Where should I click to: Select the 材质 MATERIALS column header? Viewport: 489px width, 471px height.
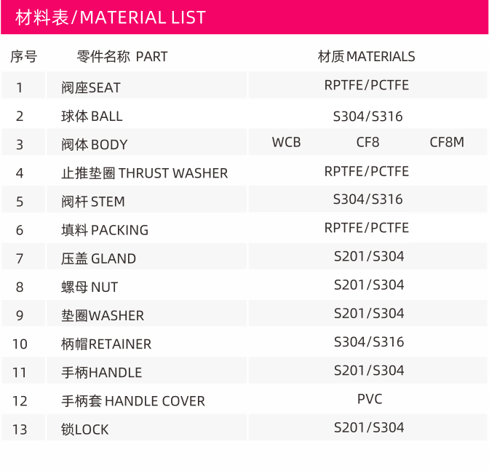coord(367,57)
